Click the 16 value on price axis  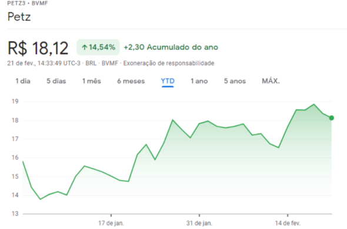[x=15, y=157]
